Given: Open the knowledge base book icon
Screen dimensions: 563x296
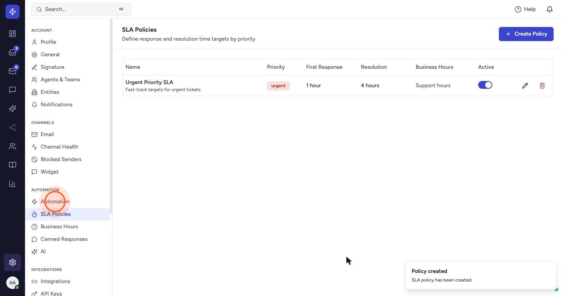Looking at the screenshot, I should (13, 165).
